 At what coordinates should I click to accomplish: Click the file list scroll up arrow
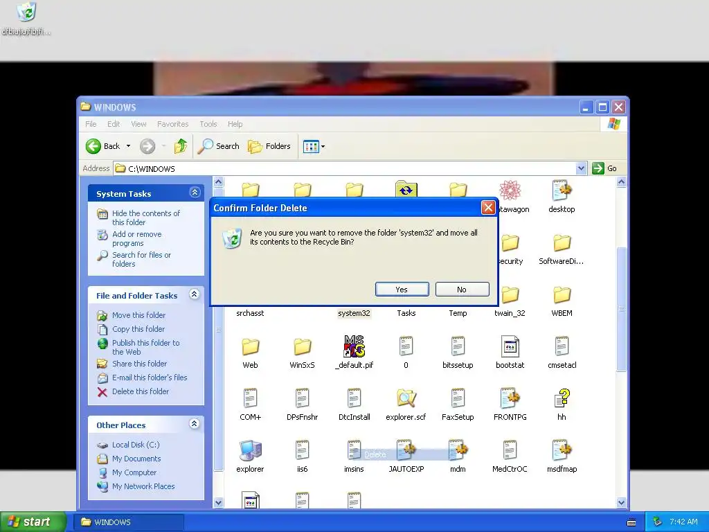(x=621, y=182)
